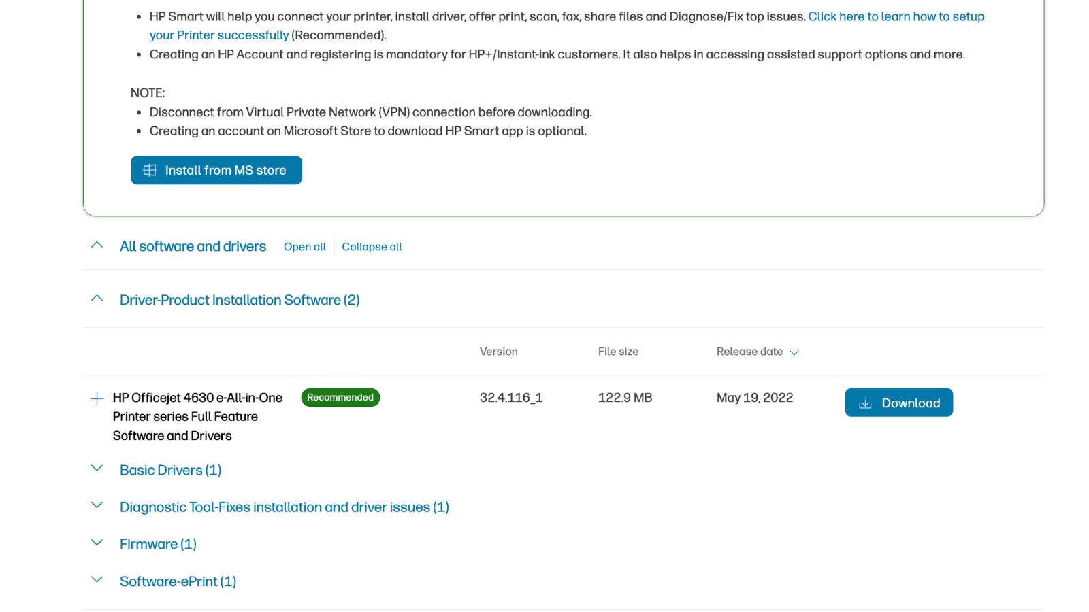Click the Driver-Product Installation Software (2) heading
Image resolution: width=1089 pixels, height=612 pixels.
tap(240, 300)
